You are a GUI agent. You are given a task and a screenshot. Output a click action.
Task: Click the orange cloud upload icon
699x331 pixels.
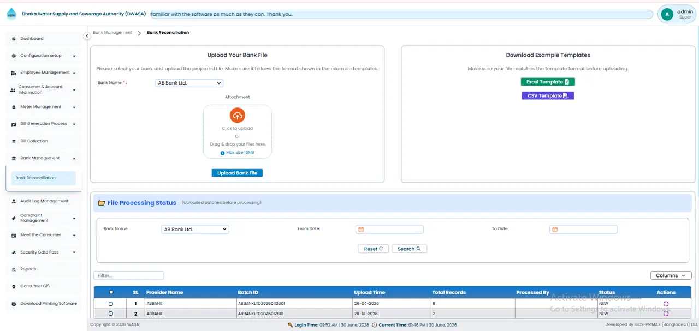[238, 116]
